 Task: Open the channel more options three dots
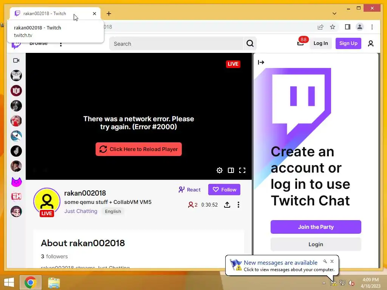[x=238, y=205]
